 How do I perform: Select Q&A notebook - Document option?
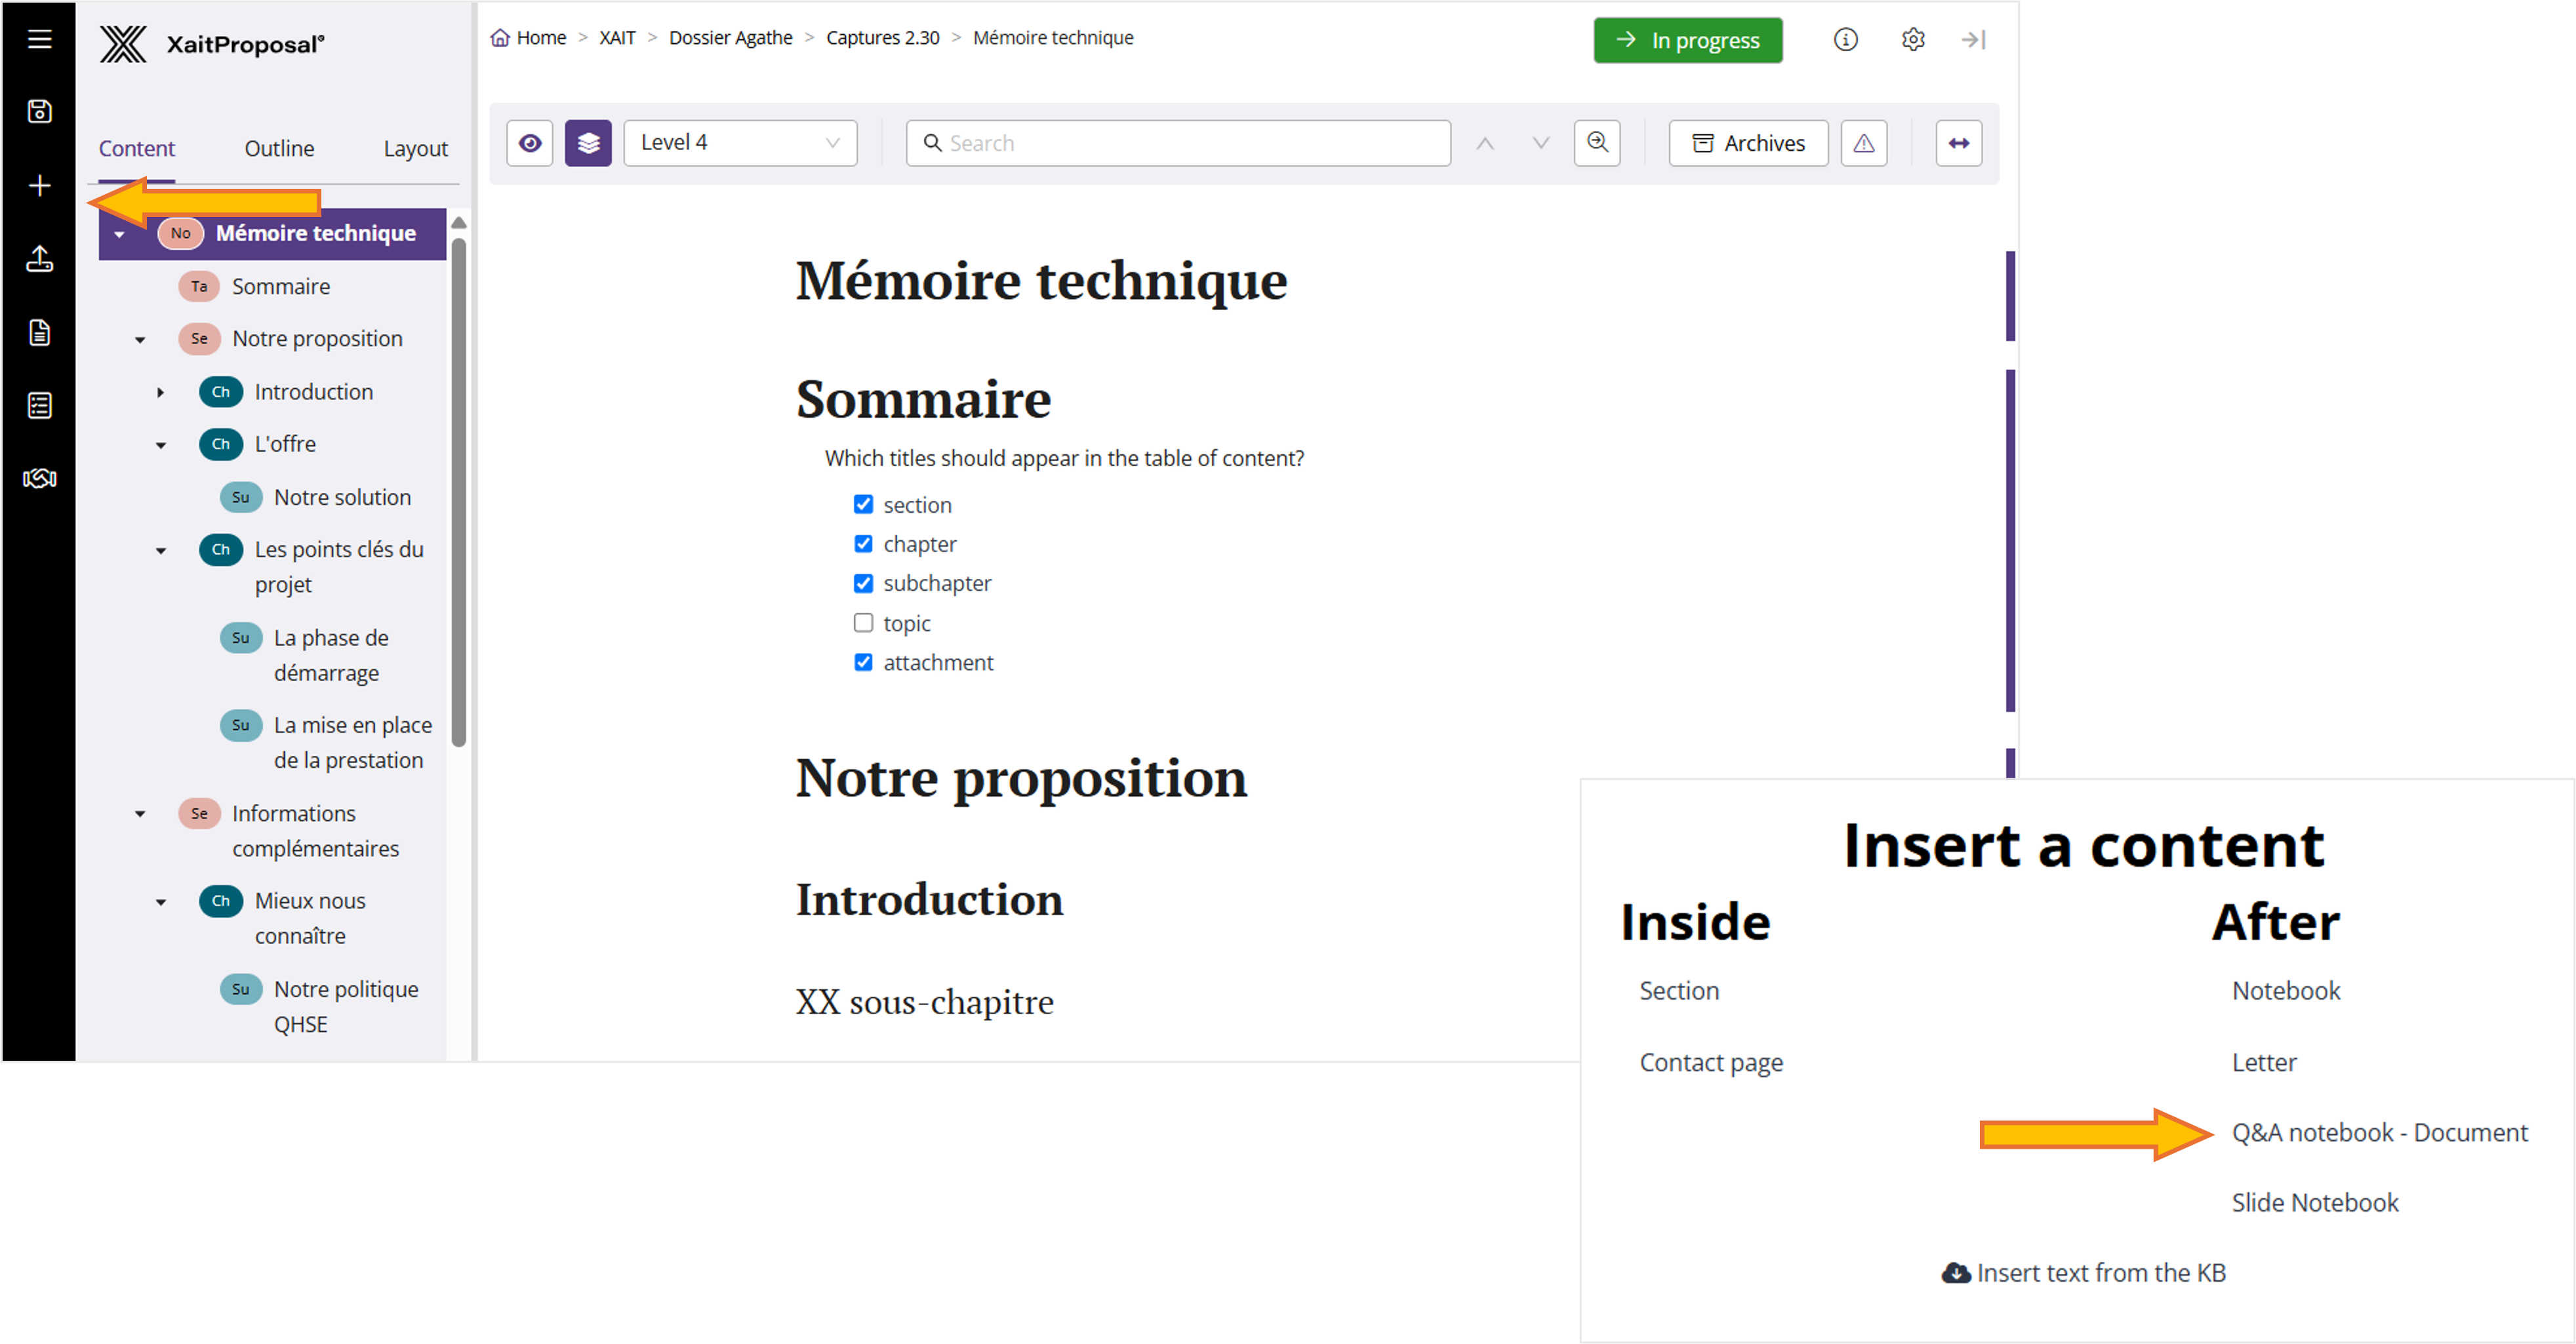2379,1132
